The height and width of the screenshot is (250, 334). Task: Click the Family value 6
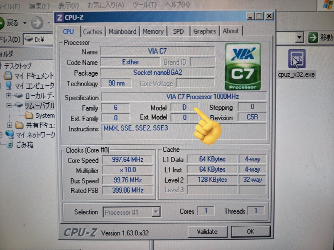coord(116,107)
